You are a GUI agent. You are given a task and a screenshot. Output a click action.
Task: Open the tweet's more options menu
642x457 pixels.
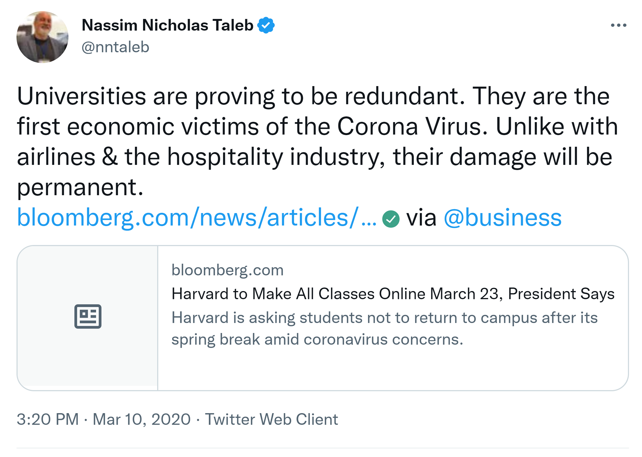(618, 25)
